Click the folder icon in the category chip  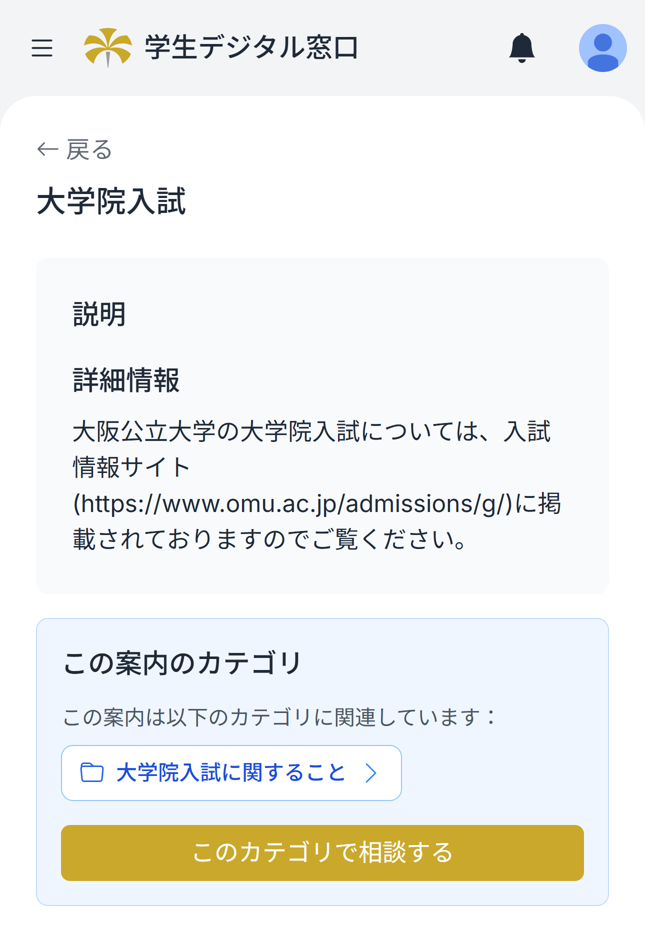(x=92, y=772)
